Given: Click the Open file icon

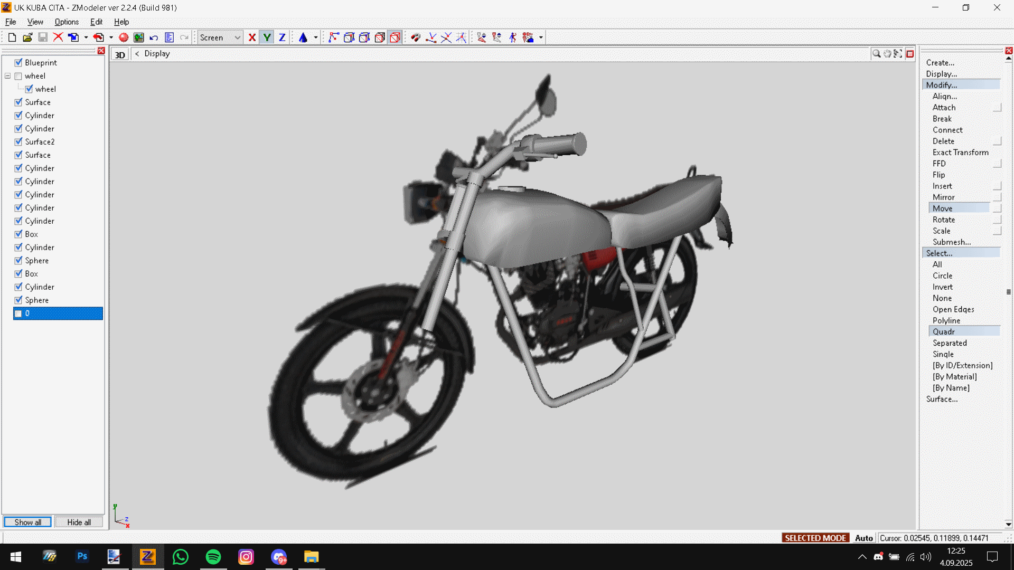Looking at the screenshot, I should coord(27,37).
